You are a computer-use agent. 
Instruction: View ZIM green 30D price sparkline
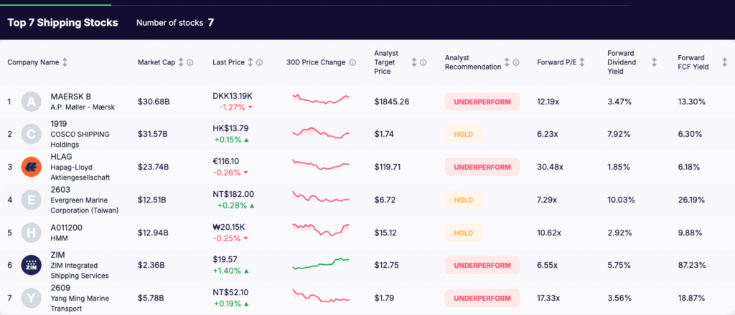pyautogui.click(x=321, y=263)
